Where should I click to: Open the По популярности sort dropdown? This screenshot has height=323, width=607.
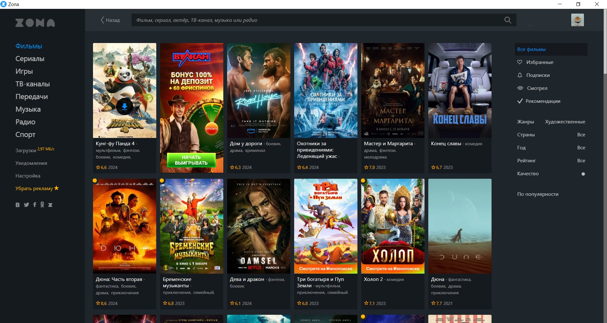pos(538,194)
